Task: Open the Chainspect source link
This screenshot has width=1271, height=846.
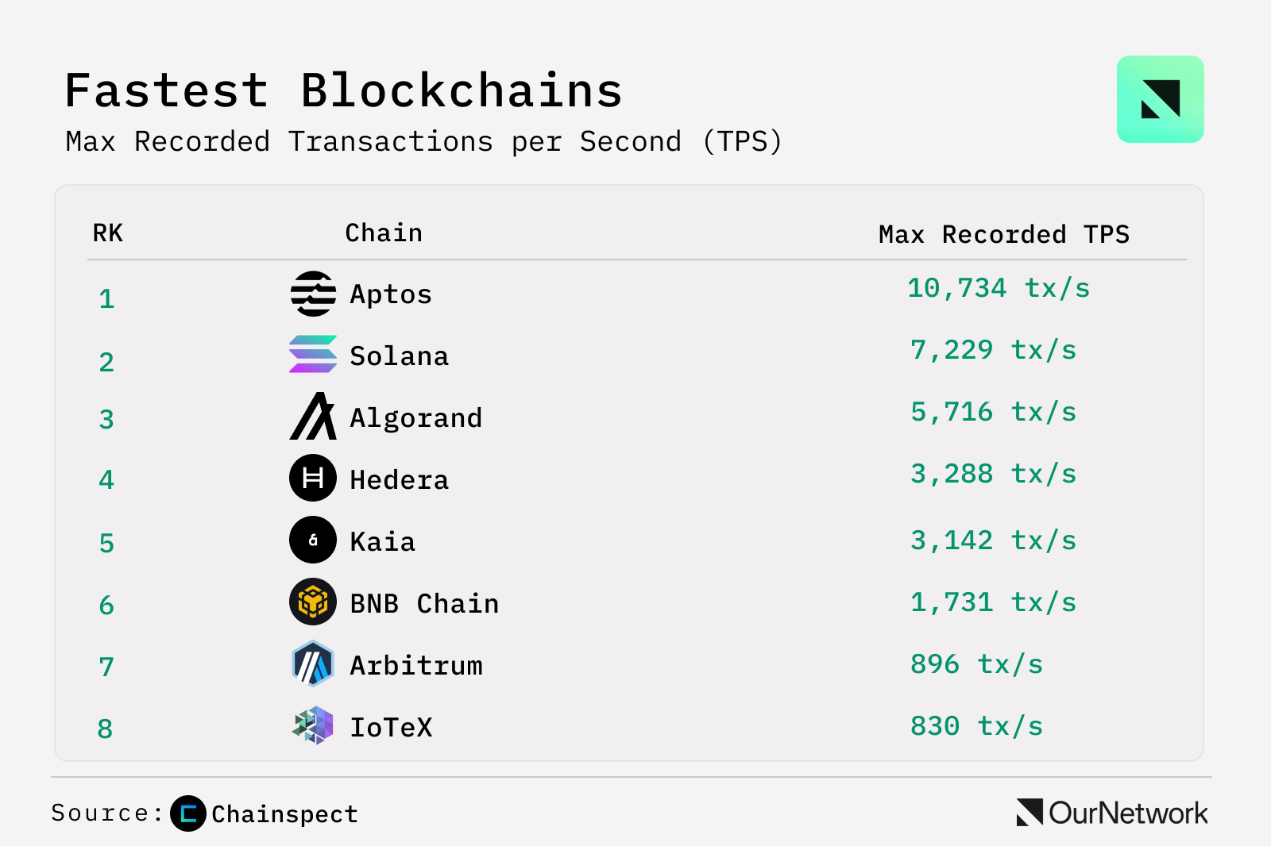Action: click(284, 814)
